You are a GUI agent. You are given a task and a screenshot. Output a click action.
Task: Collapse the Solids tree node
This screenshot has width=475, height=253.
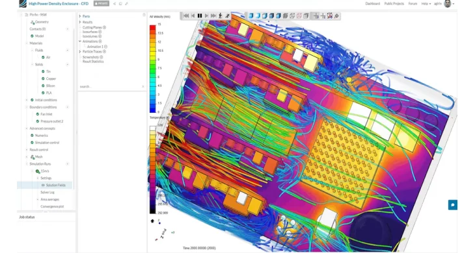click(32, 64)
